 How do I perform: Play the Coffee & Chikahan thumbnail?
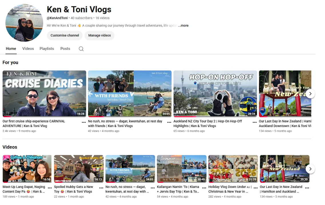coord(27,169)
